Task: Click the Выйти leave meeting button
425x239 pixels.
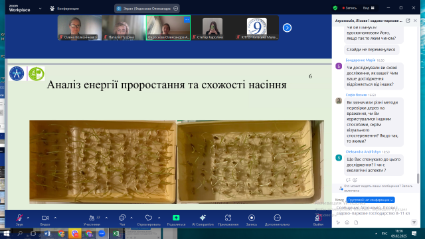Action: (318, 220)
